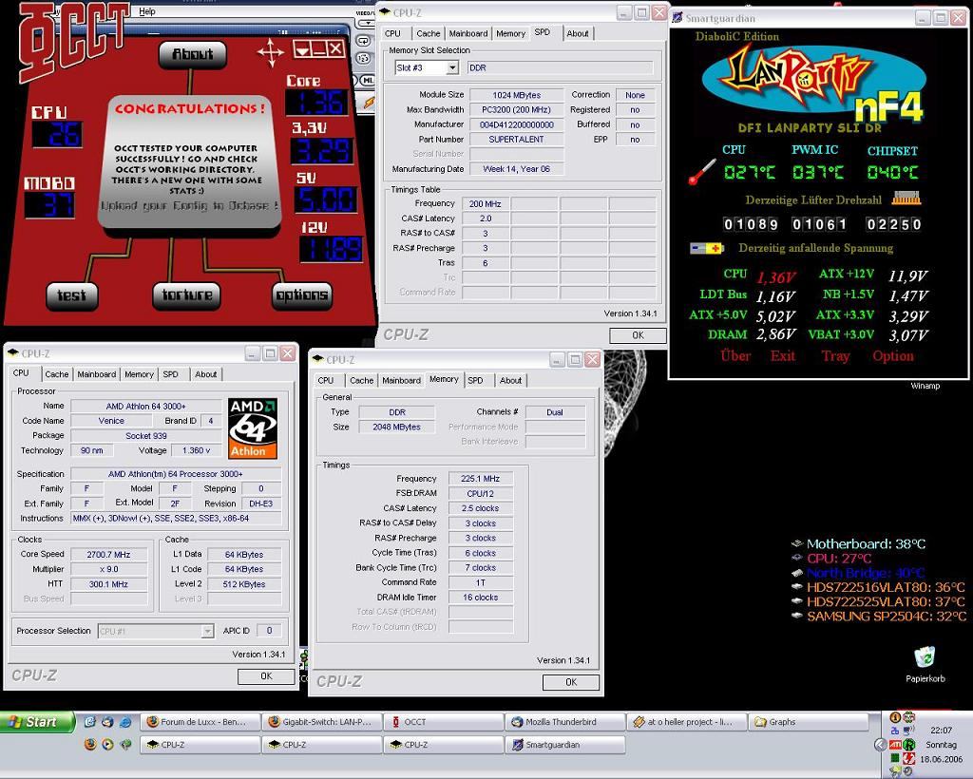The image size is (973, 779).
Task: Select the SPD tab in CPU-Z processor window
Action: 171,374
